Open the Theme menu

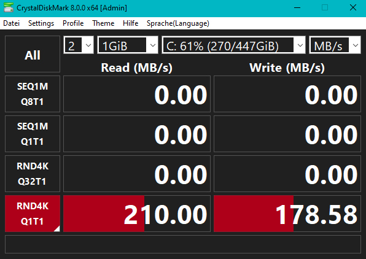pos(103,23)
